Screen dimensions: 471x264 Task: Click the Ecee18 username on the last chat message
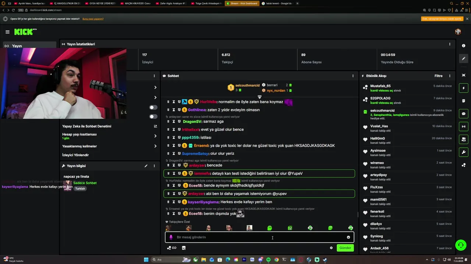[x=195, y=214]
